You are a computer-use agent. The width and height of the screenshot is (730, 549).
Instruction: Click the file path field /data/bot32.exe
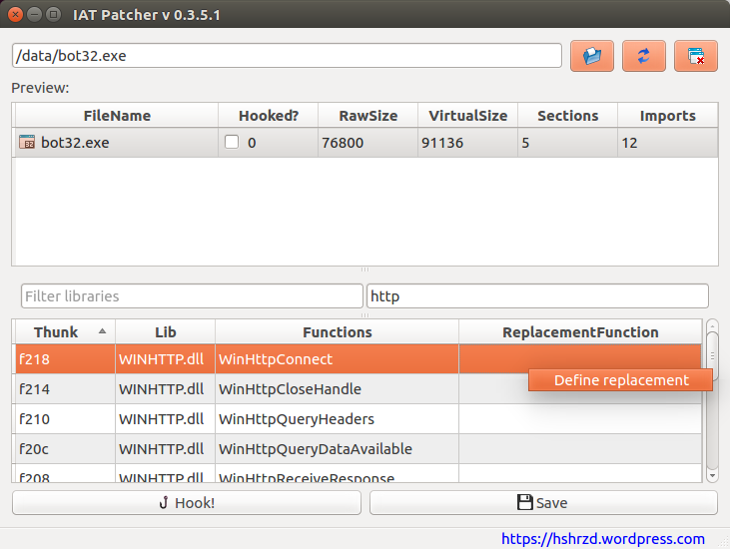click(287, 56)
